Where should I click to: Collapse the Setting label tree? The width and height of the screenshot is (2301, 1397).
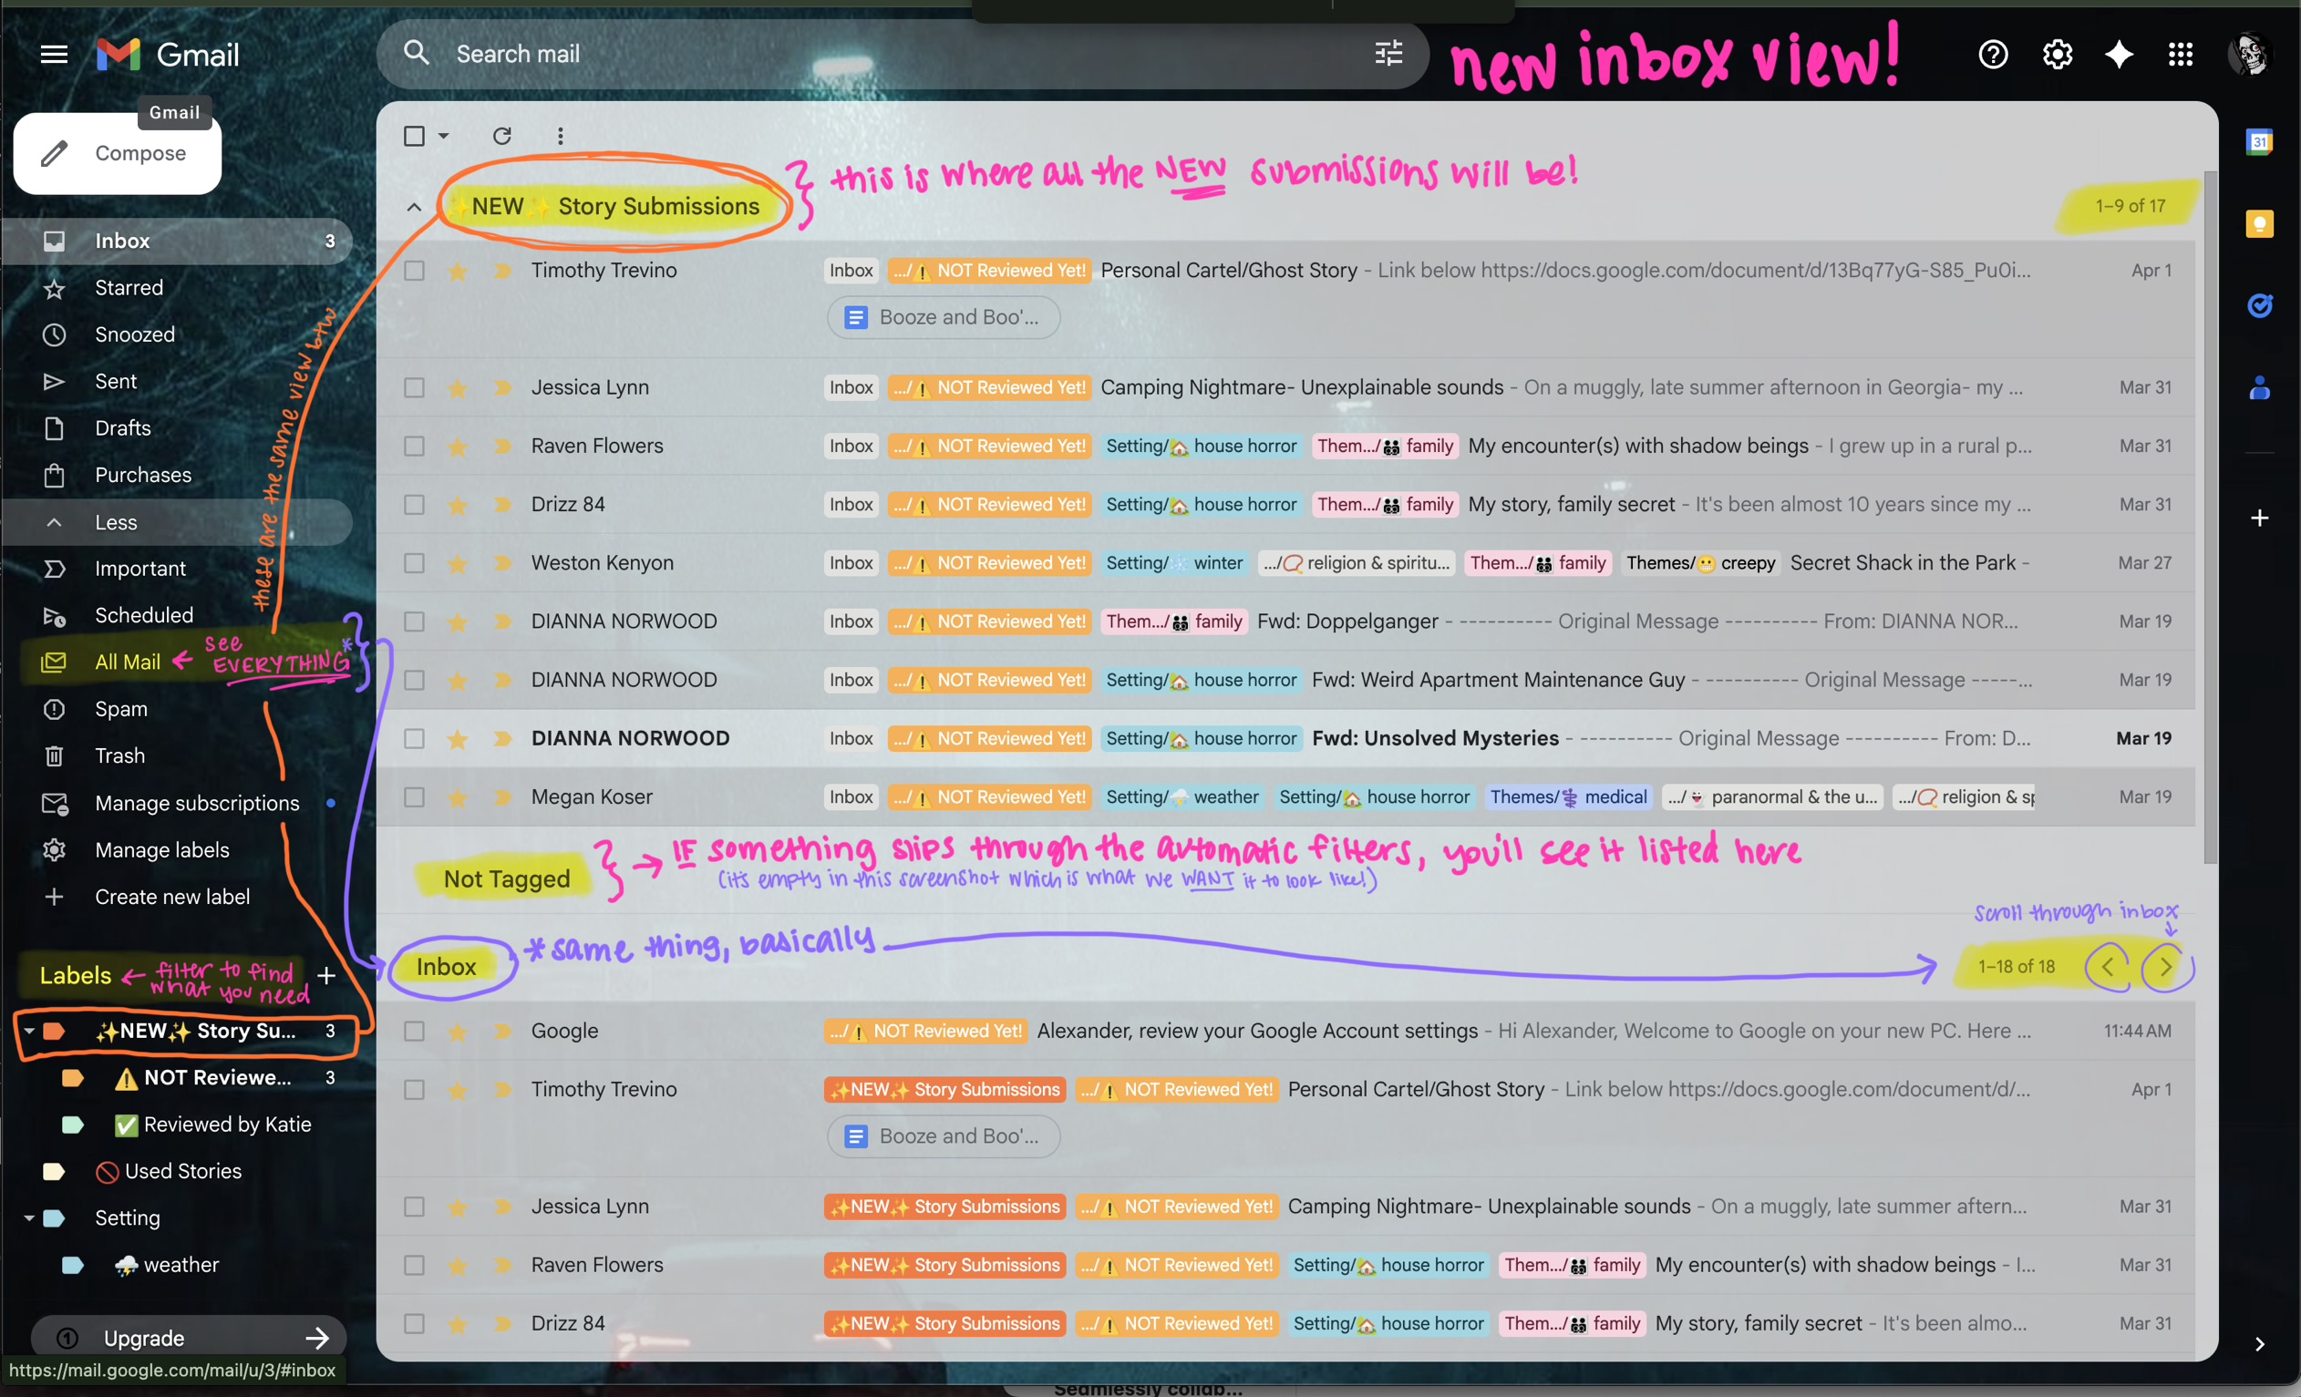(x=29, y=1217)
